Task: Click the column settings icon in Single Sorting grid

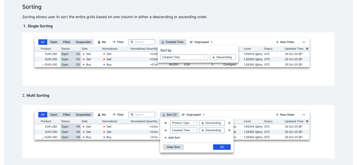Action: tap(307, 48)
